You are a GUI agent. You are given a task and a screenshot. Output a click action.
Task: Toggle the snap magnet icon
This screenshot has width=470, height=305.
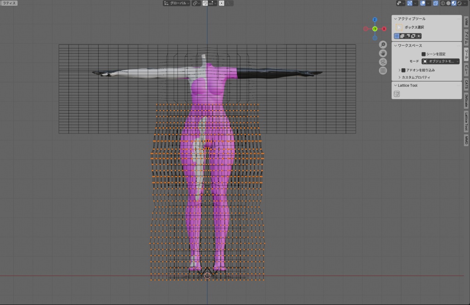point(205,3)
